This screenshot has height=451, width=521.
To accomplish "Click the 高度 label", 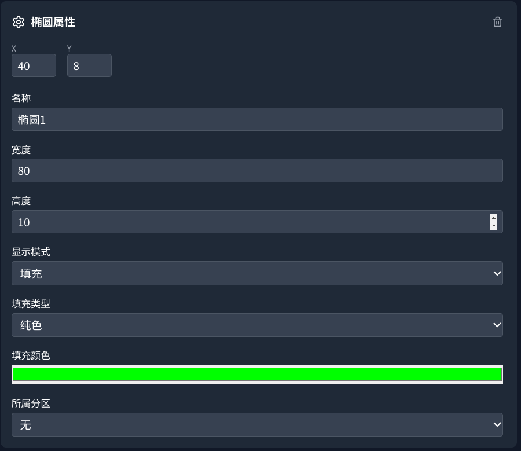I will tap(21, 201).
